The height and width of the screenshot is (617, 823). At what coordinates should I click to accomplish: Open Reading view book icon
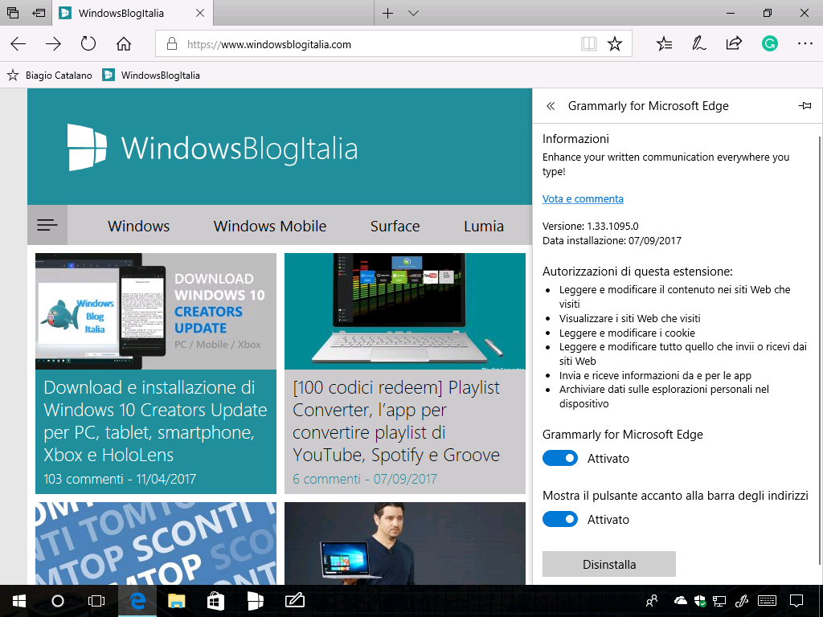click(589, 44)
